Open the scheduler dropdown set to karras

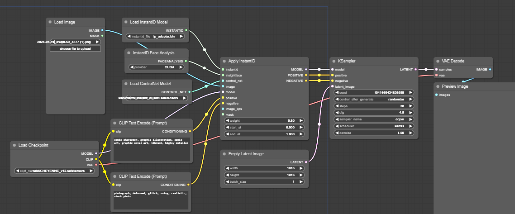(374, 126)
